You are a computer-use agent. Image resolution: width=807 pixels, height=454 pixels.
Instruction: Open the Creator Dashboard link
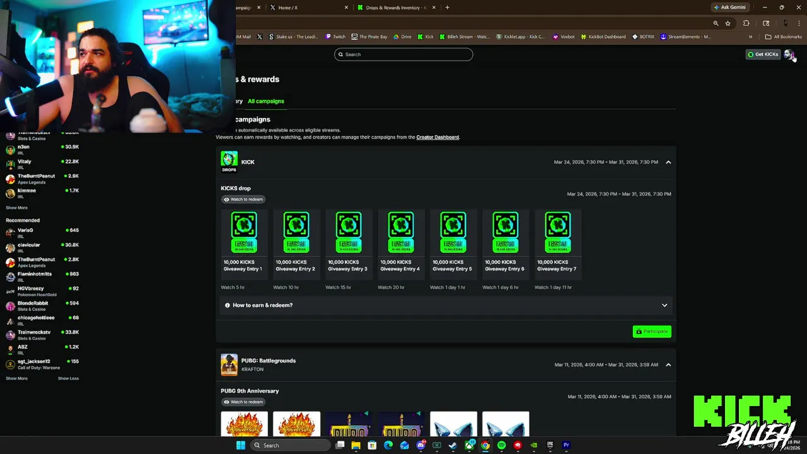[438, 137]
